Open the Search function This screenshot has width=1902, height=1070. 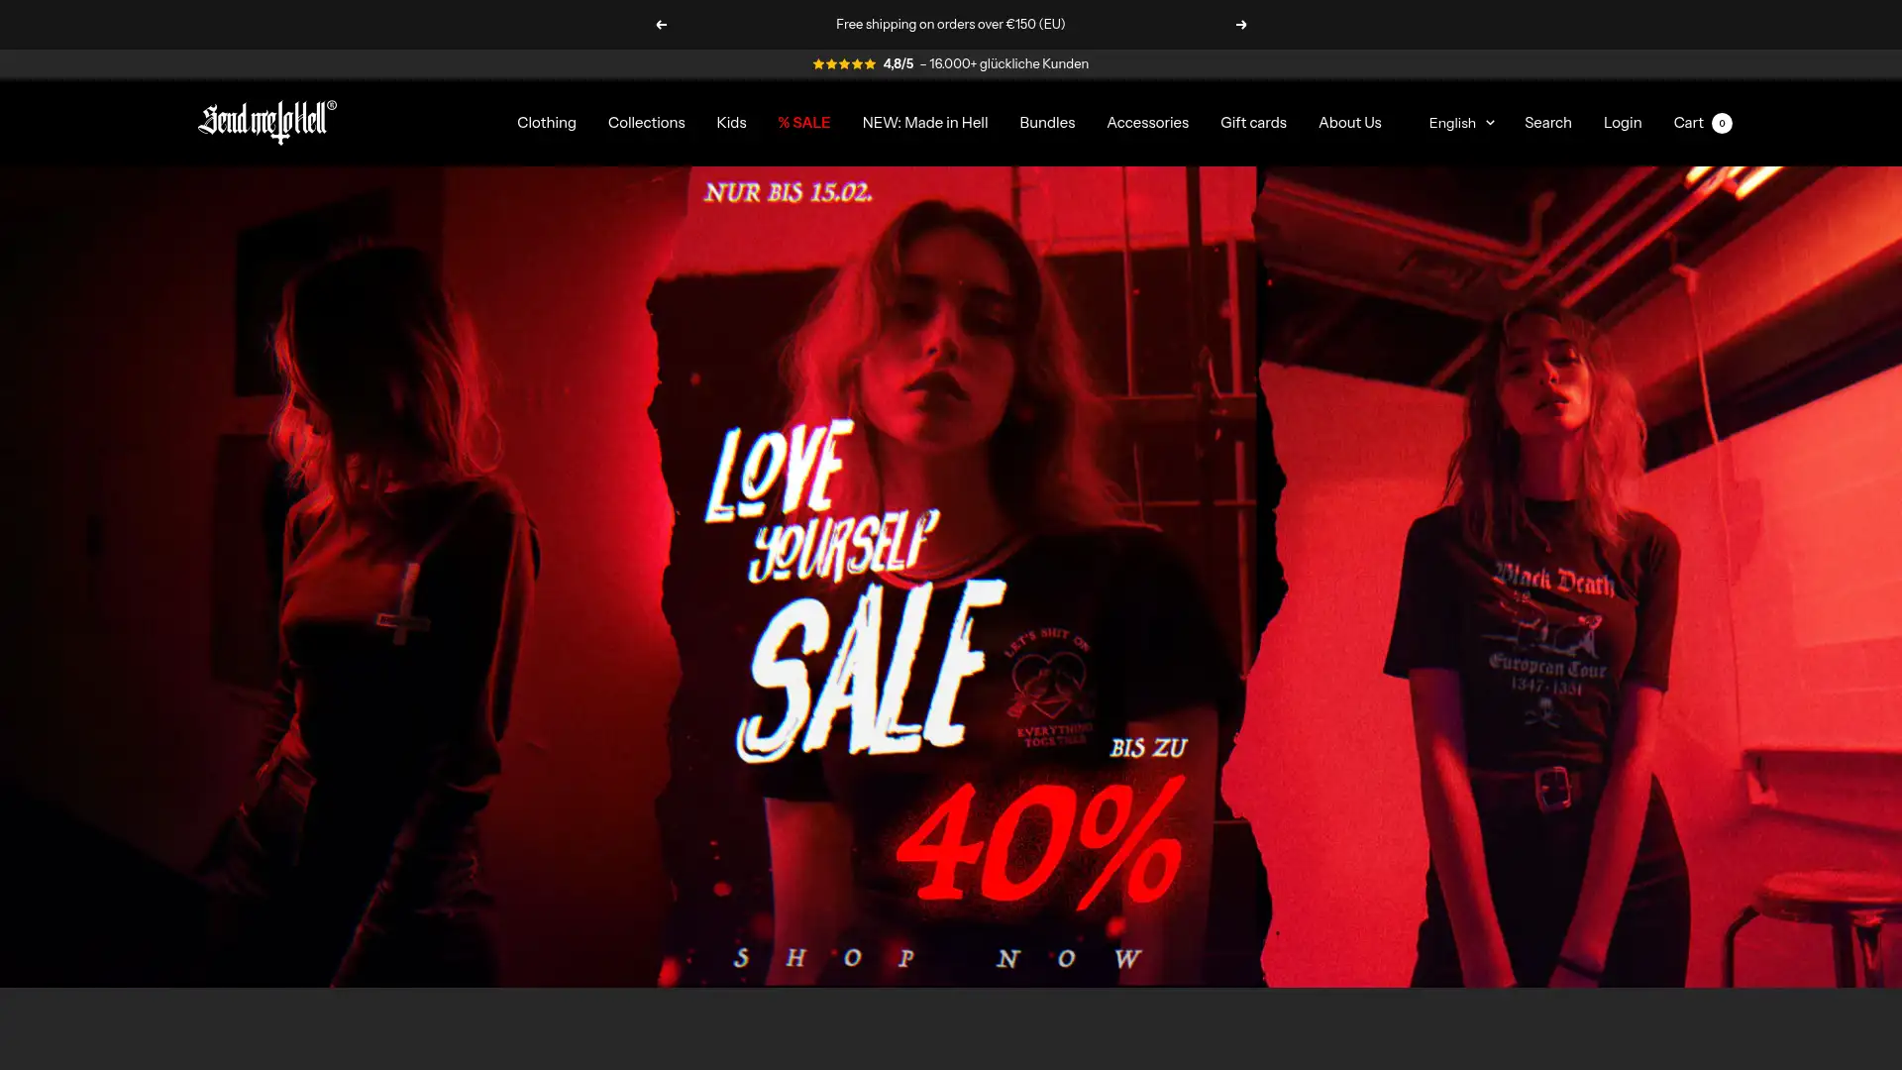[x=1547, y=123]
